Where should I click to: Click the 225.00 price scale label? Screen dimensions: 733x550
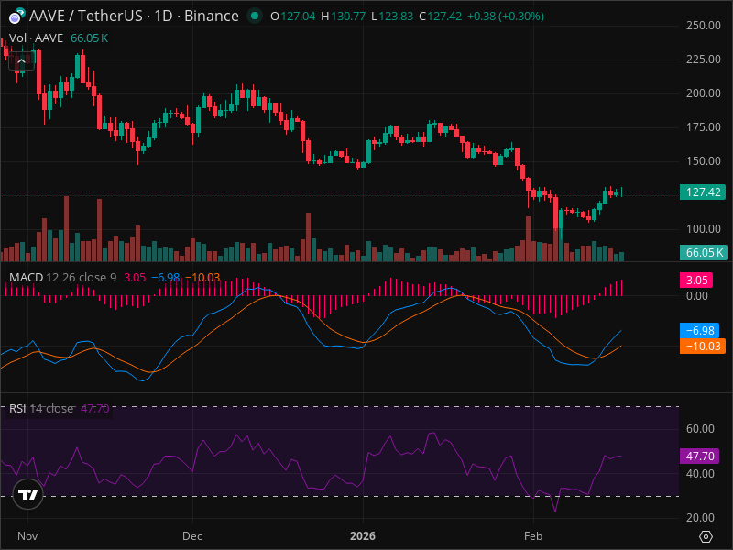click(703, 60)
